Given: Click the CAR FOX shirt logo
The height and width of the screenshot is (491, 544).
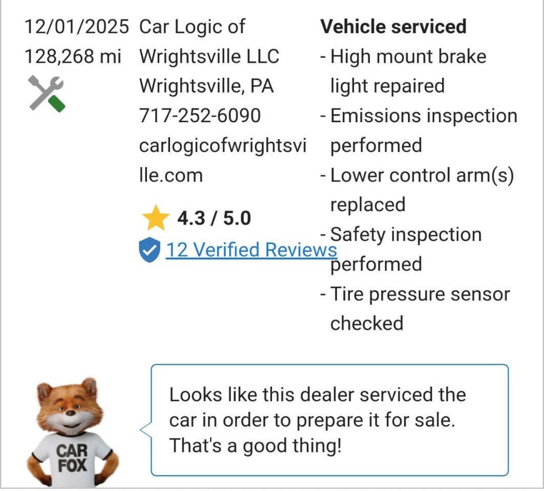Looking at the screenshot, I should coord(72,458).
